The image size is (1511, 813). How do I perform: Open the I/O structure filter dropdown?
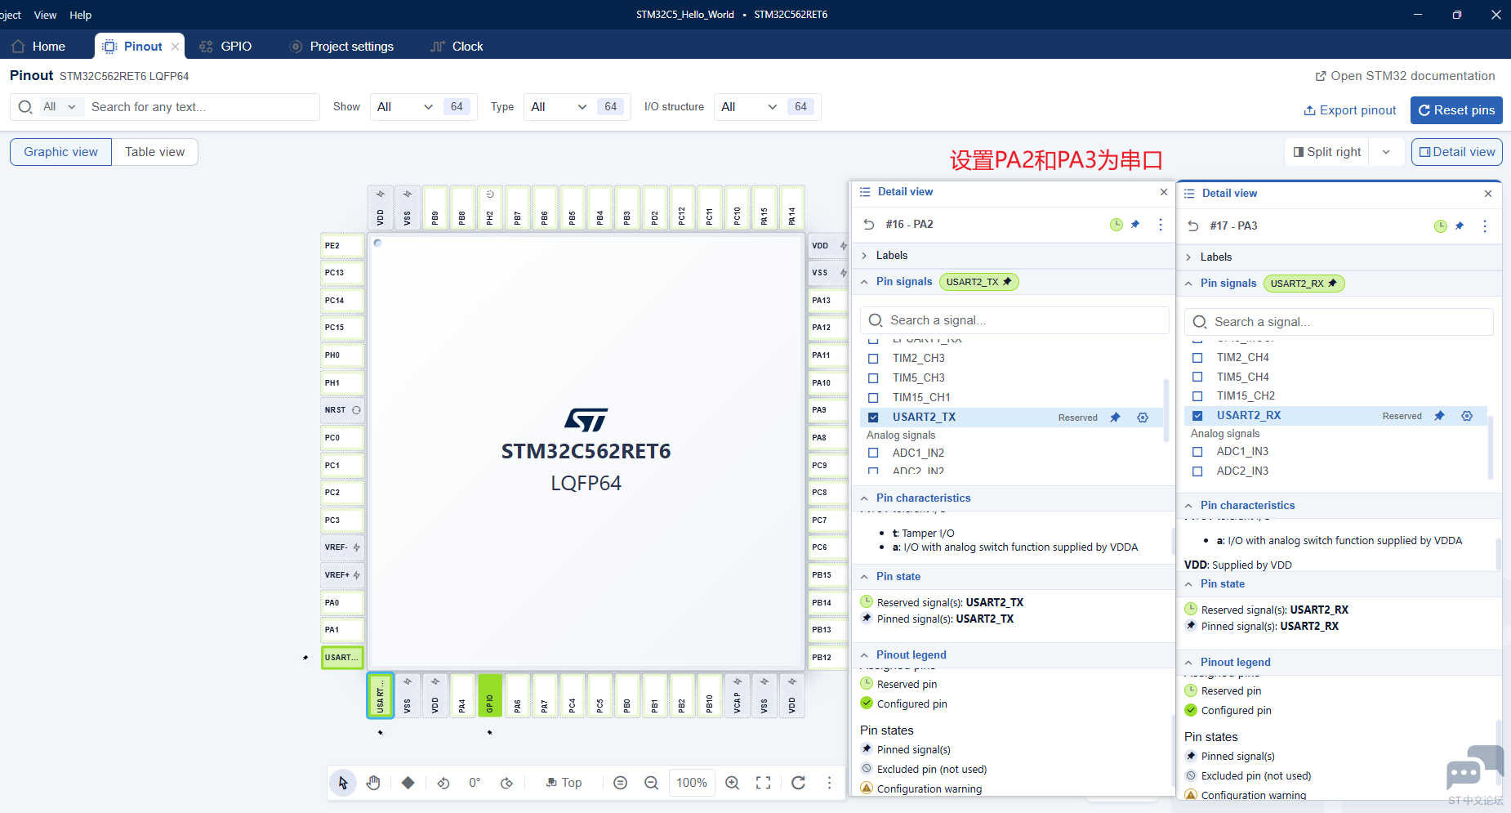pyautogui.click(x=767, y=107)
